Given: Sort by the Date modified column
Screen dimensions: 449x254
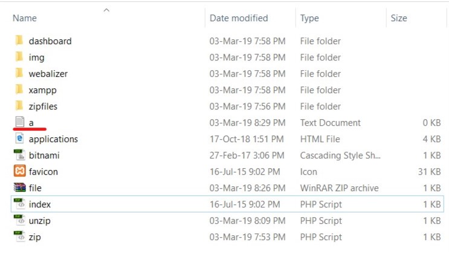Looking at the screenshot, I should tap(239, 19).
